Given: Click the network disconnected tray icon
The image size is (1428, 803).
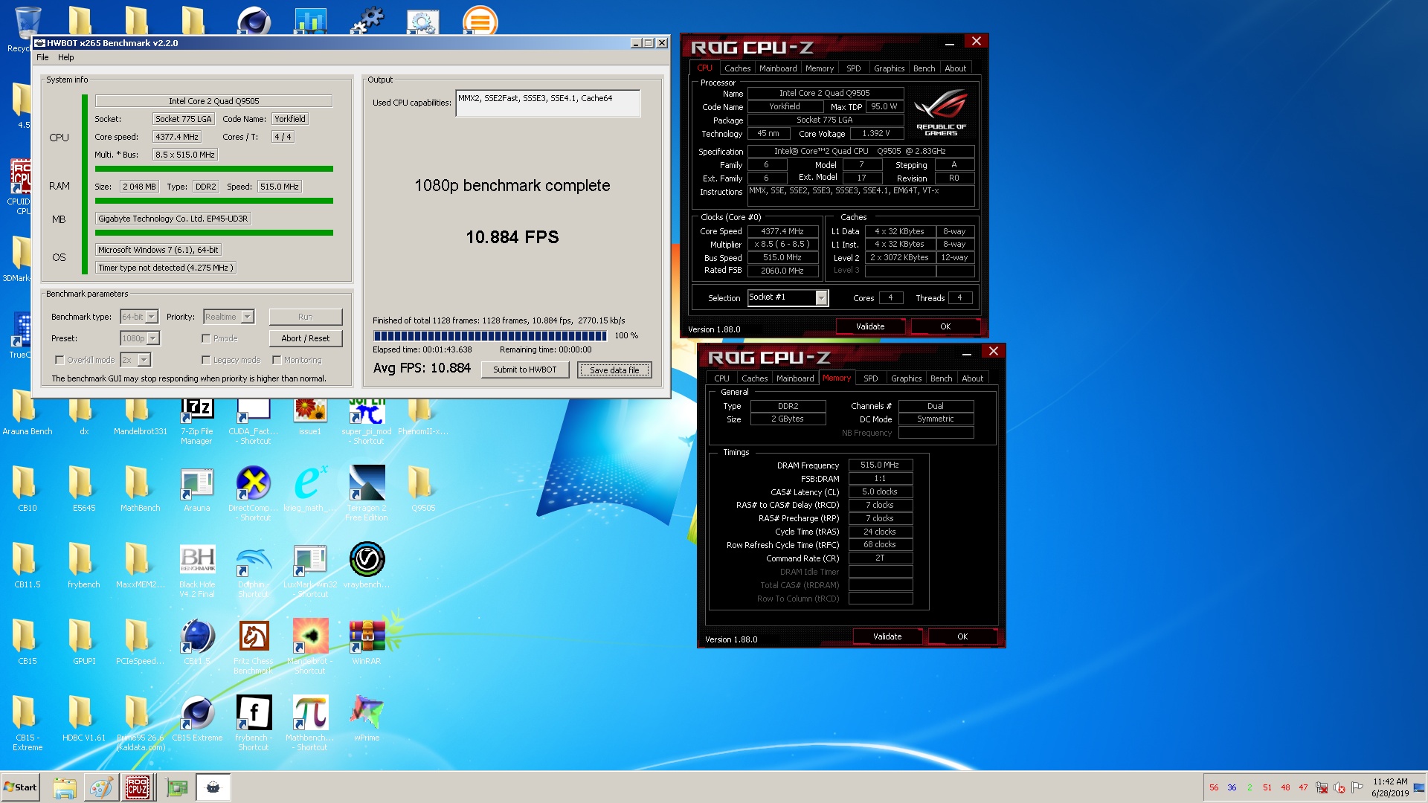Looking at the screenshot, I should 1322,787.
